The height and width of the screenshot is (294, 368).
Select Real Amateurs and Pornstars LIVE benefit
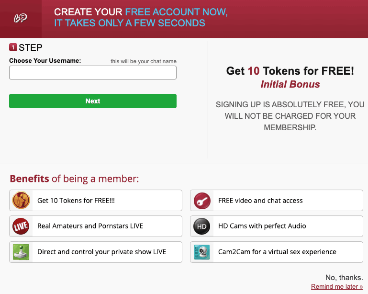(96, 226)
